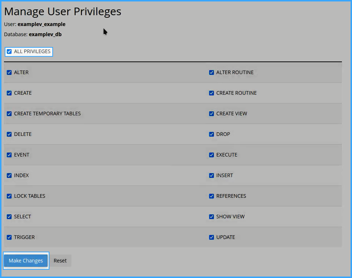Uncheck the CREATE privilege

pyautogui.click(x=9, y=93)
